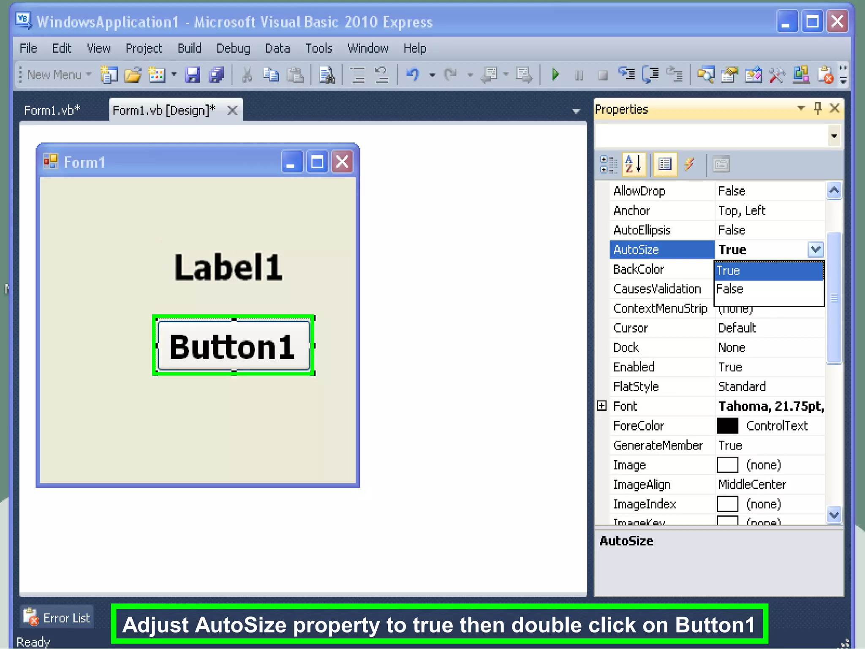
Task: Close the Form1.vb [Design] tab
Action: (x=232, y=111)
